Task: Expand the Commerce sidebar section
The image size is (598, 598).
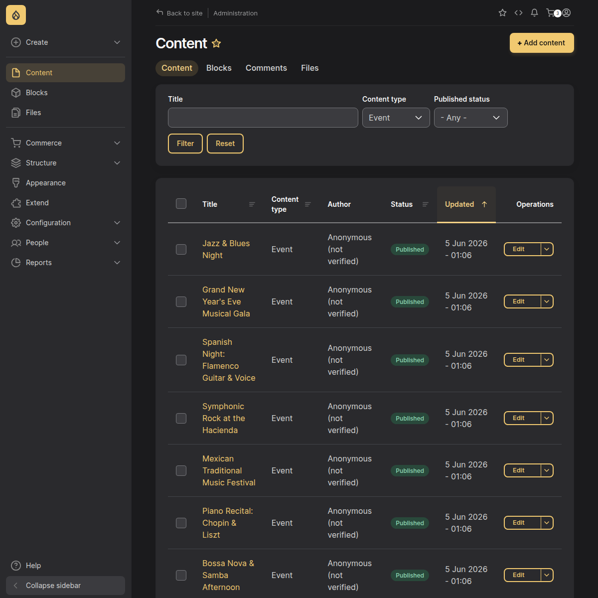Action: pyautogui.click(x=65, y=143)
